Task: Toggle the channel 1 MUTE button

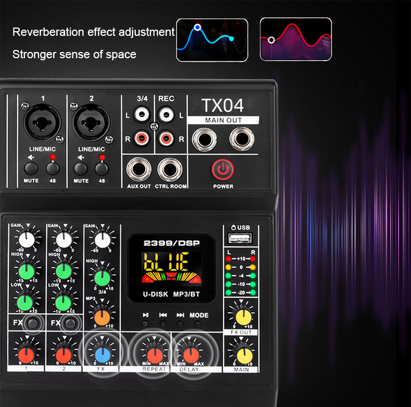Action: click(x=31, y=168)
